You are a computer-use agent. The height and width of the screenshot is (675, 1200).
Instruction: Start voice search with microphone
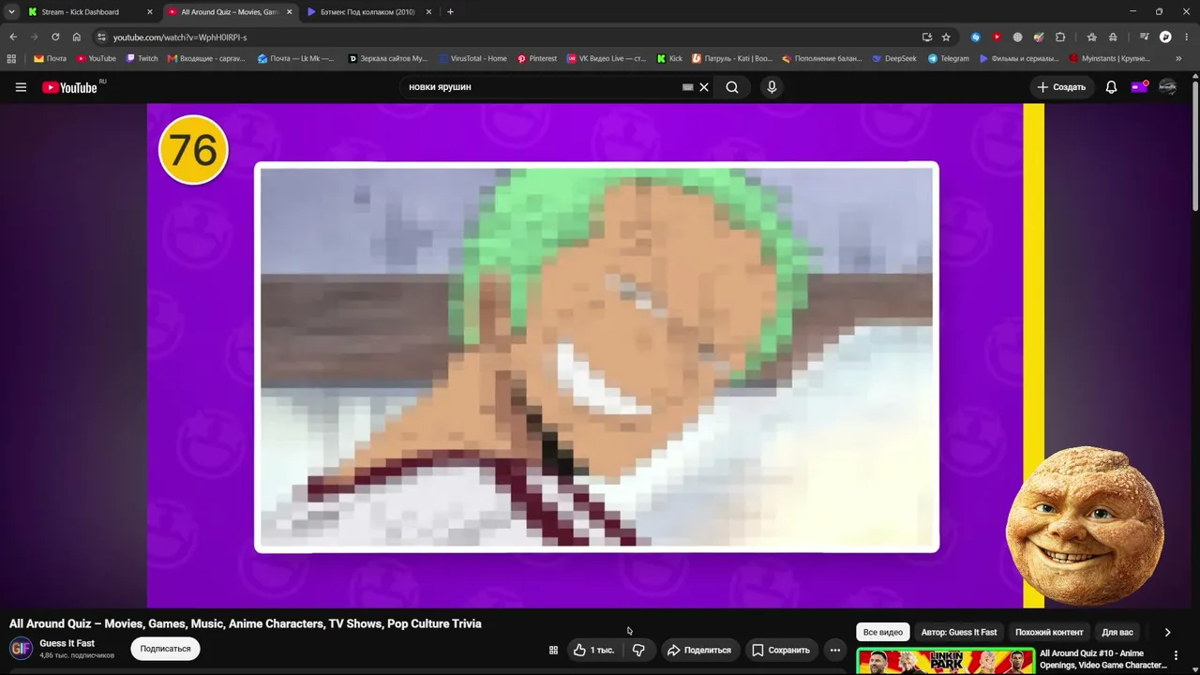pyautogui.click(x=772, y=87)
